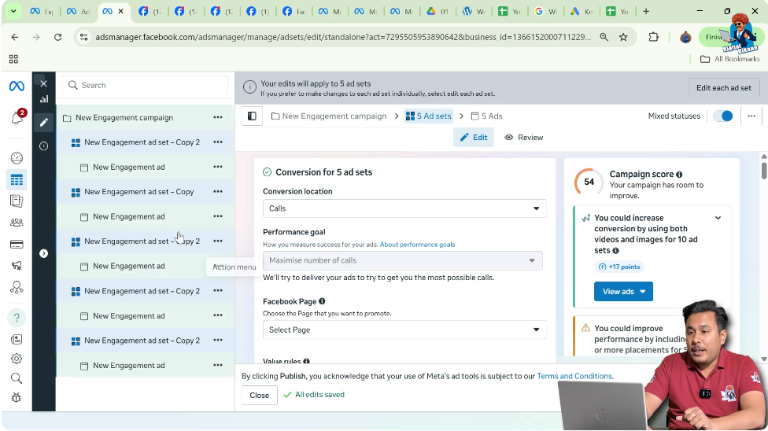Viewport: 768px width, 431px height.
Task: Click the bug report icon
Action: coord(17,398)
